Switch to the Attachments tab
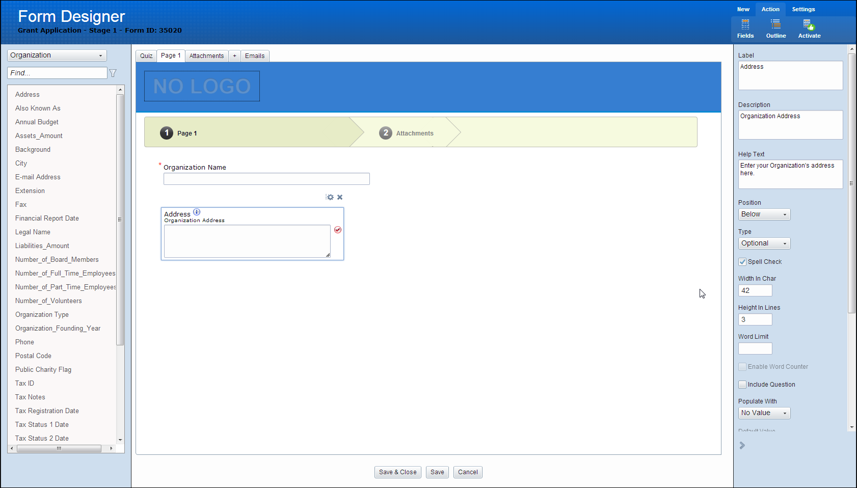The height and width of the screenshot is (488, 857). [206, 56]
